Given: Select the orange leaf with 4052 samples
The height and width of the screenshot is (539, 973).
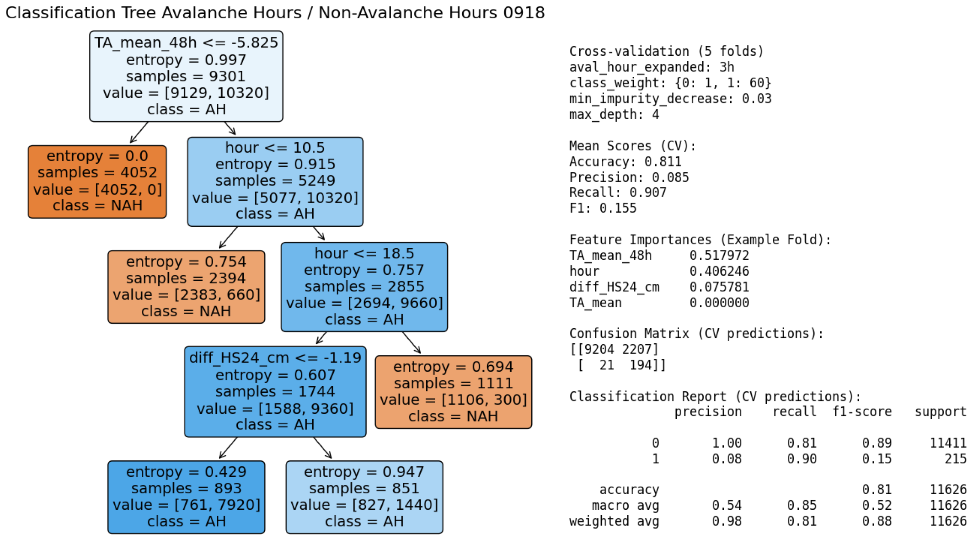Looking at the screenshot, I should [x=97, y=181].
